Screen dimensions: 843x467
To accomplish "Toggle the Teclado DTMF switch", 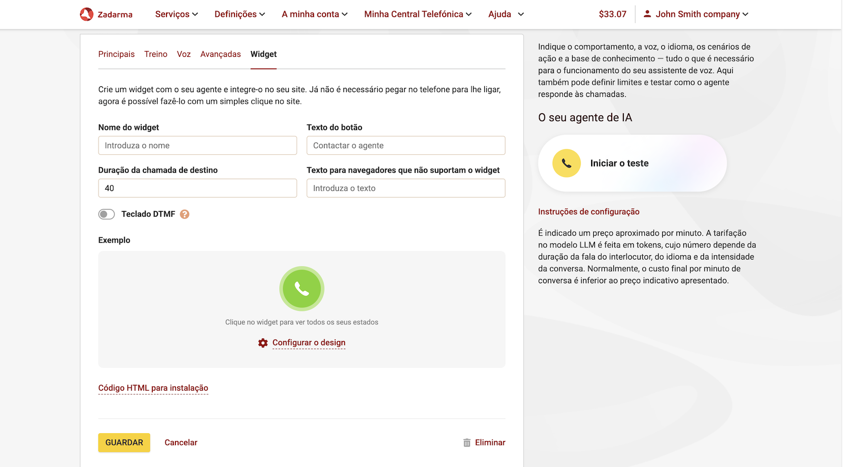I will coord(106,214).
